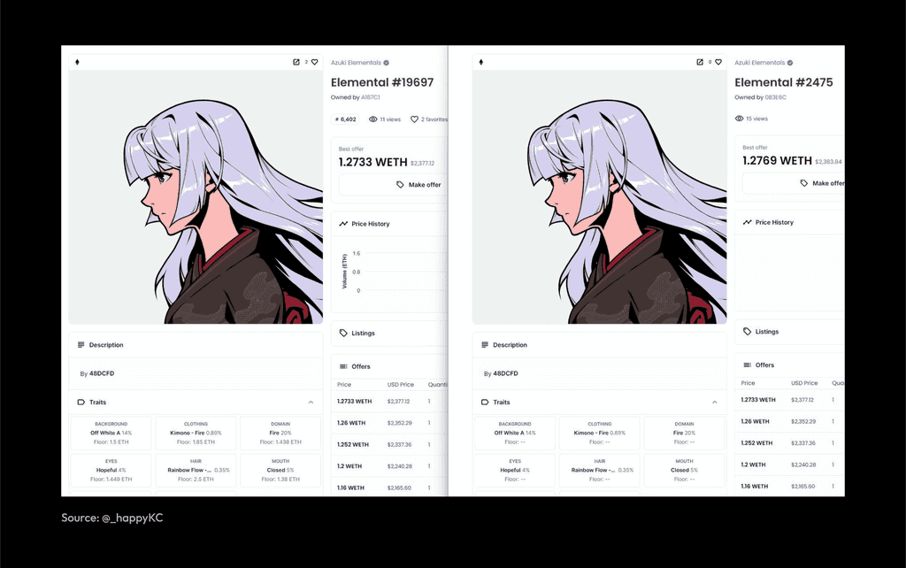Click heart favorite icon on Elemental #2475 image

click(x=718, y=62)
